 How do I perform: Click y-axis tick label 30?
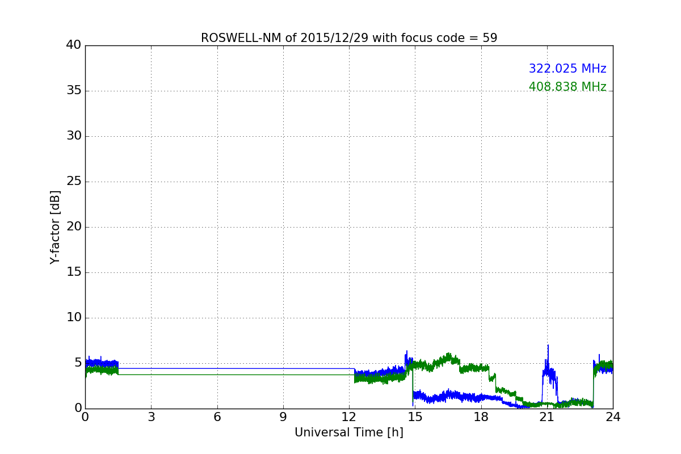[74, 136]
